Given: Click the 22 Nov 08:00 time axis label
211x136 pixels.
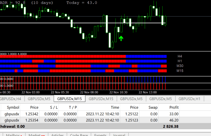Looking at the screenshot, I should coord(89,92).
